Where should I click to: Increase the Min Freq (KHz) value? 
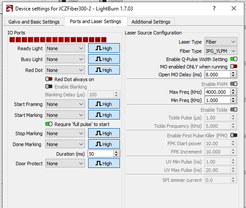[x=233, y=99]
